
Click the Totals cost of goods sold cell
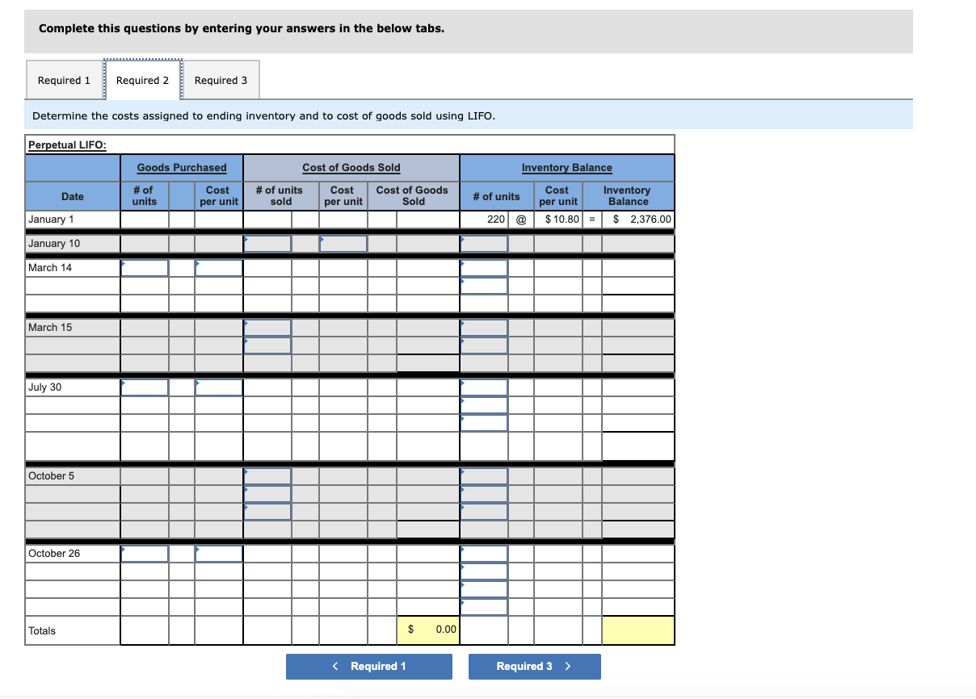click(x=427, y=630)
